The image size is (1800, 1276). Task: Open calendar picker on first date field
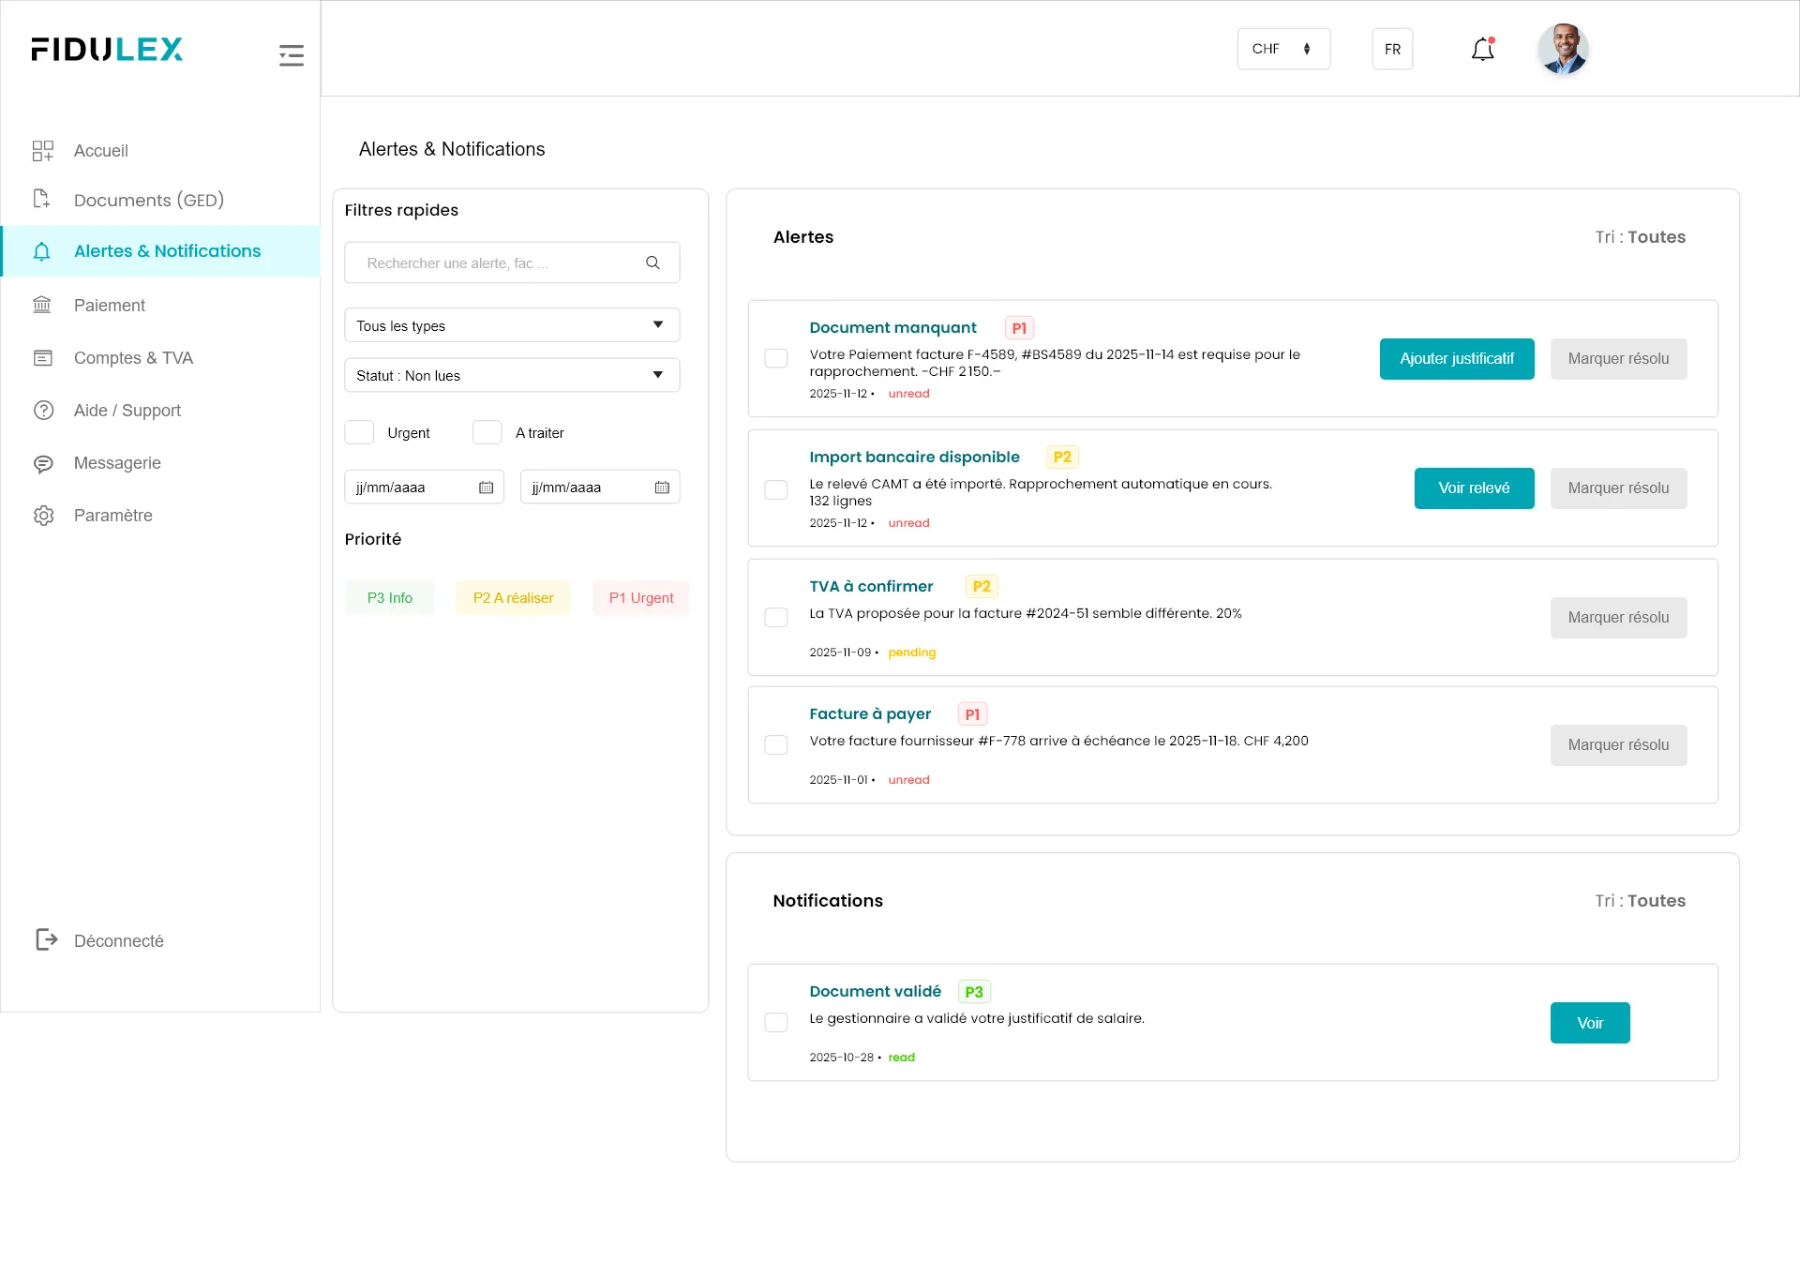click(486, 488)
